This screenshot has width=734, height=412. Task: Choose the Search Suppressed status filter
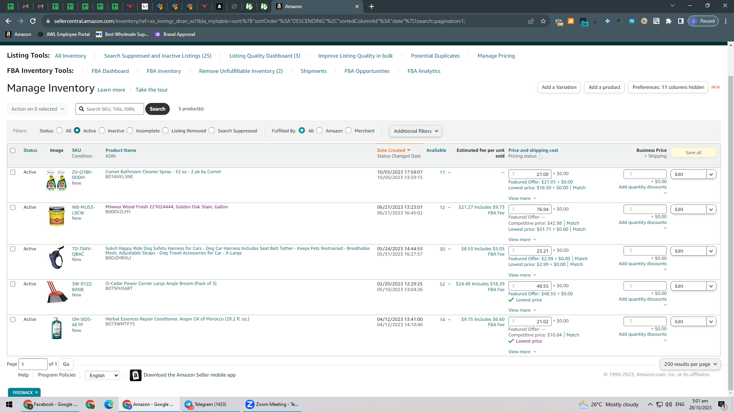click(212, 130)
